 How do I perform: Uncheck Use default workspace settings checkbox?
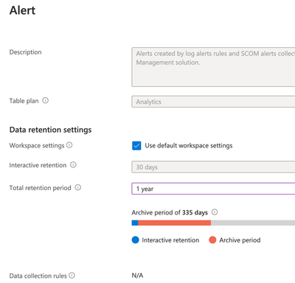click(x=136, y=146)
